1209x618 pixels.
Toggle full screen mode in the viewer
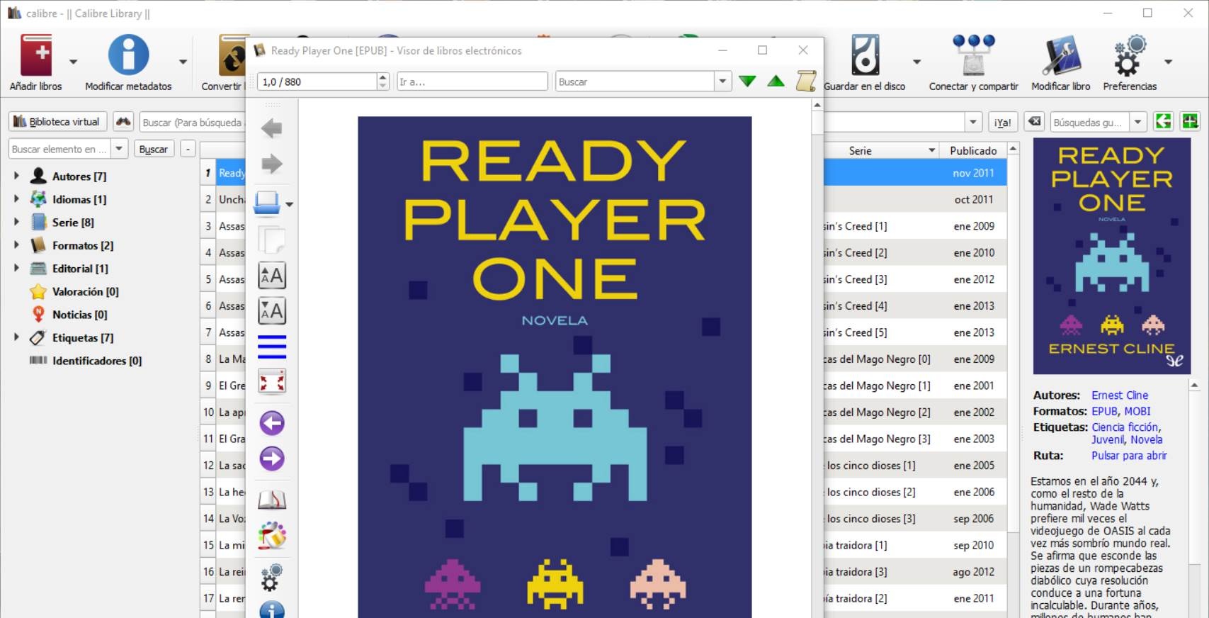point(272,381)
